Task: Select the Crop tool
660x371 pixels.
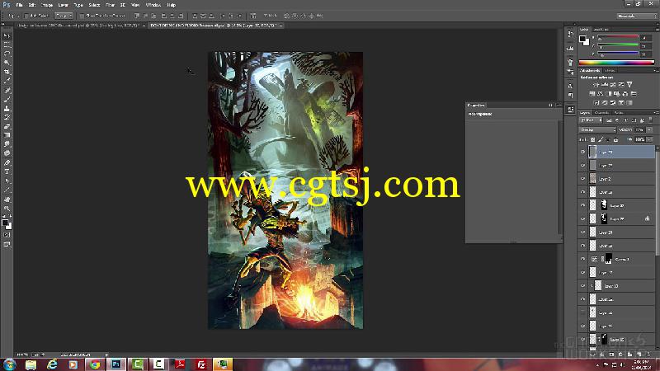Action: tap(7, 72)
